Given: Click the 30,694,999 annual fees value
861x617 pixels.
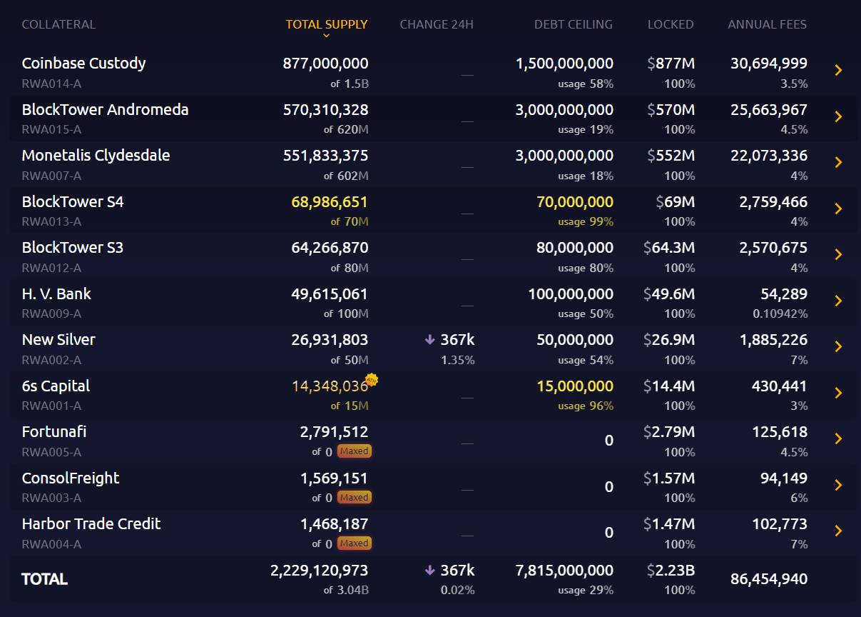Looking at the screenshot, I should point(769,64).
